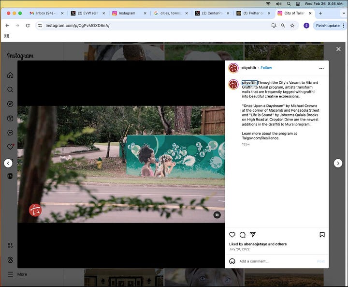Install app icon in address bar
348x287 pixels.
(x=274, y=26)
